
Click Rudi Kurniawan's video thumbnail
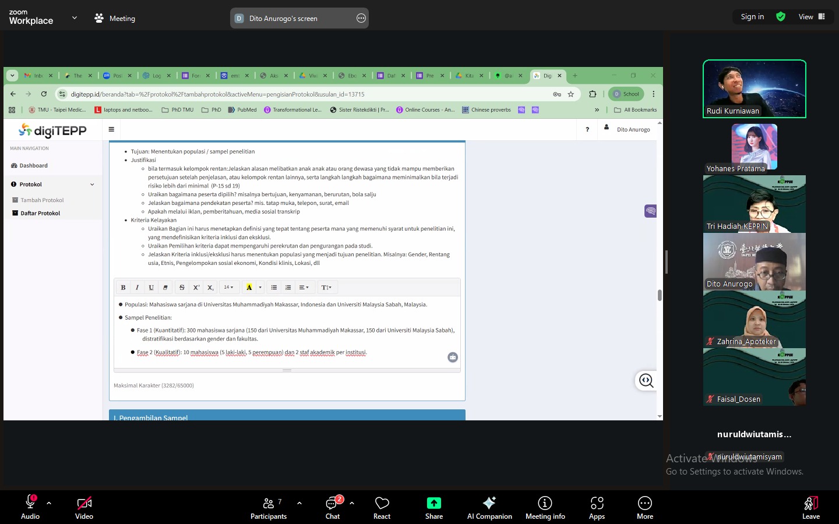coord(754,88)
